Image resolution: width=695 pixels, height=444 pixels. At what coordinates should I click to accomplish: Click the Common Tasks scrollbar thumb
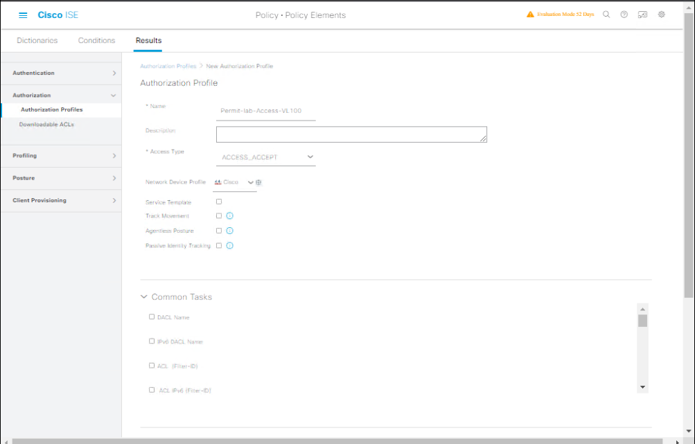pos(643,321)
